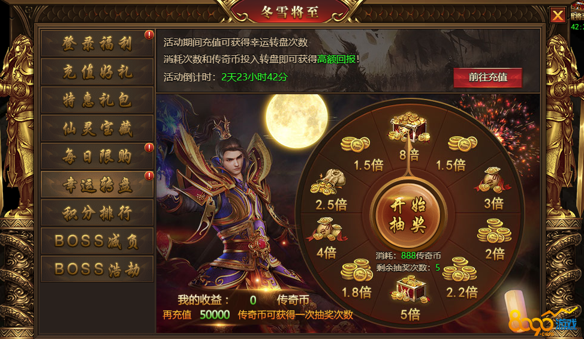584x339 pixels.
Task: Switch to the 积分排行 tab
Action: pyautogui.click(x=97, y=213)
